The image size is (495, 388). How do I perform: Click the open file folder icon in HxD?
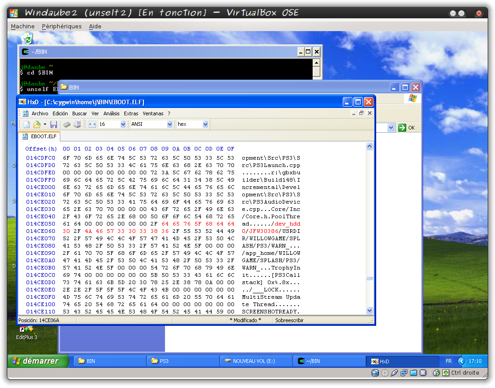click(37, 124)
